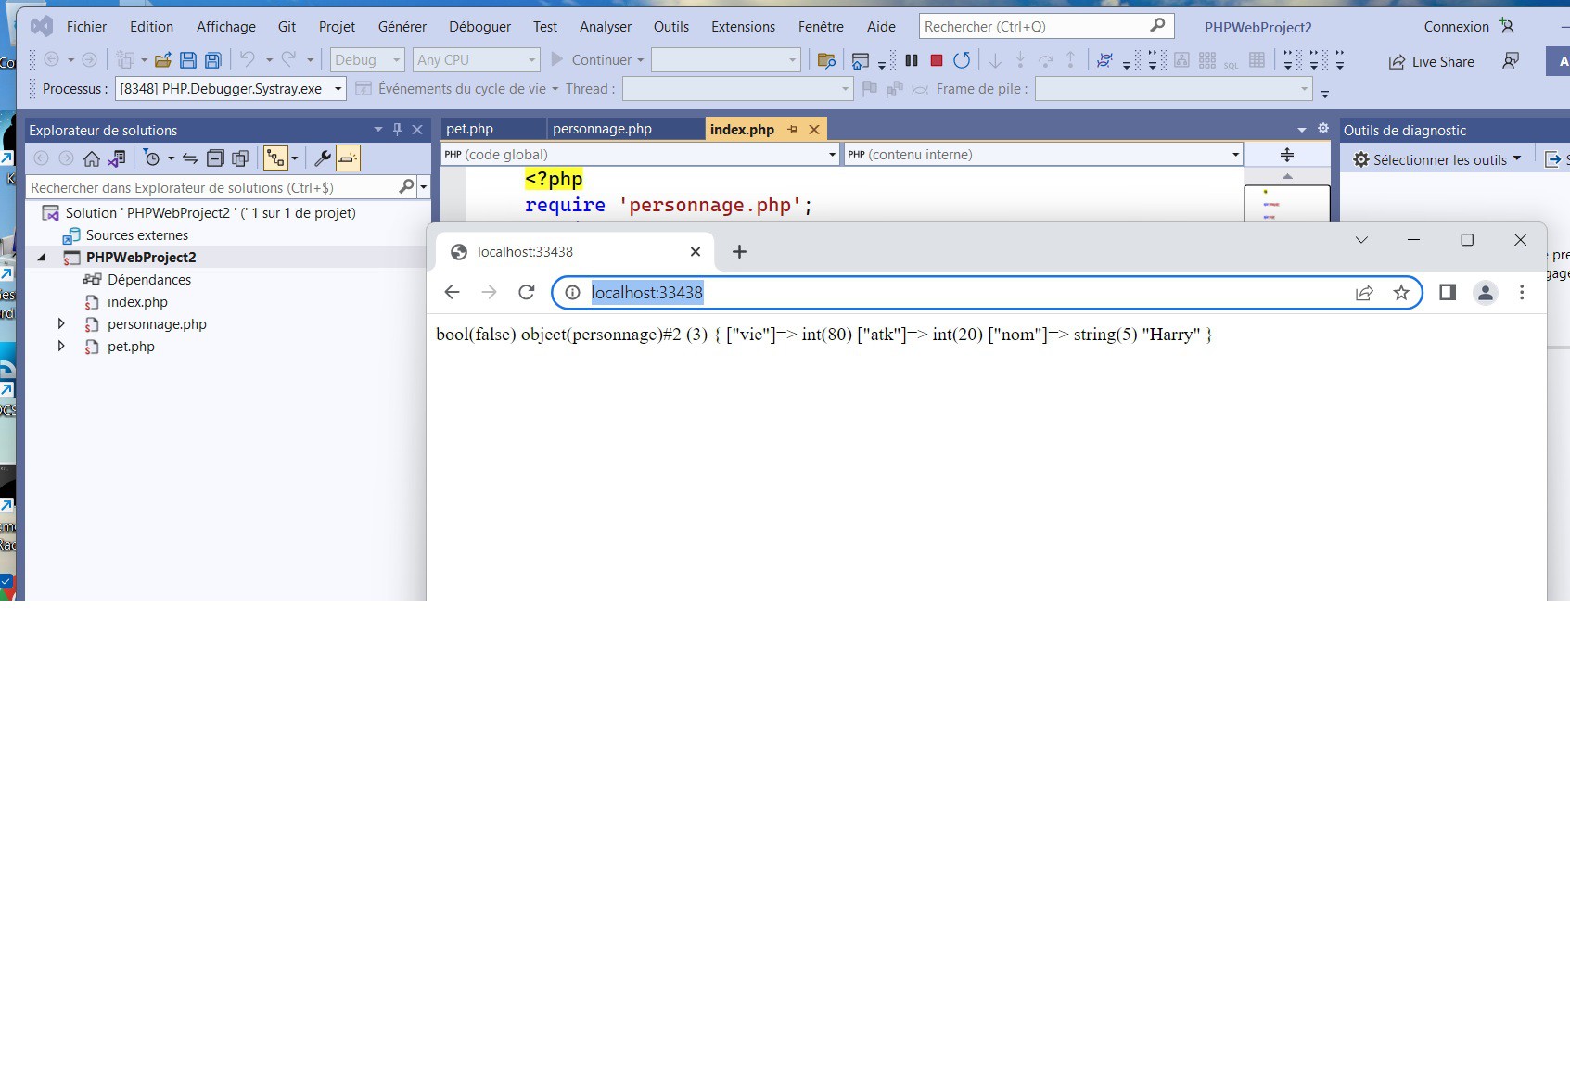Screen dimensions: 1570x1075
Task: Bookmark the localhost page with star icon
Action: [1401, 293]
